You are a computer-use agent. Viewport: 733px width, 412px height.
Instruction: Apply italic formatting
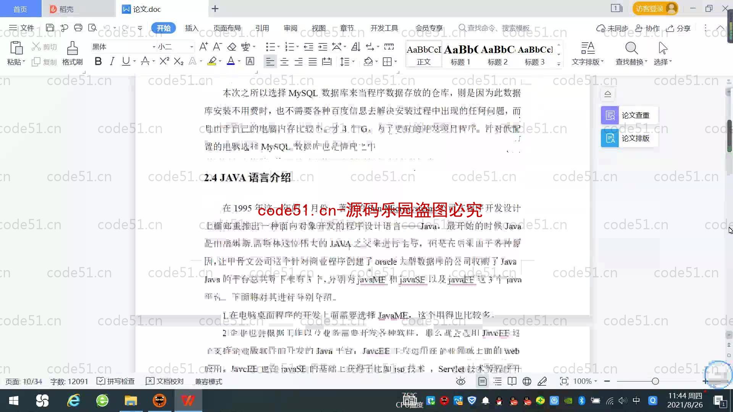click(x=112, y=61)
